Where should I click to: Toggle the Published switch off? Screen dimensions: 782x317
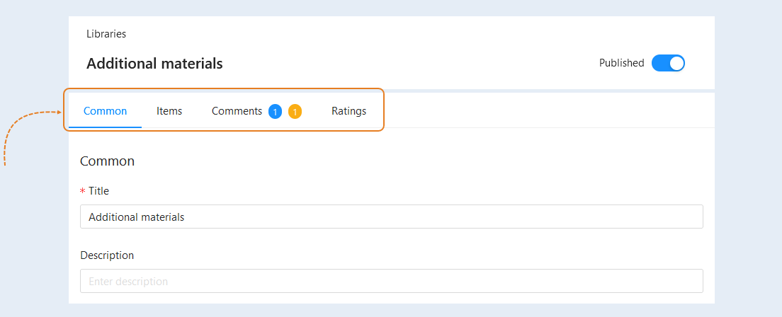[668, 63]
